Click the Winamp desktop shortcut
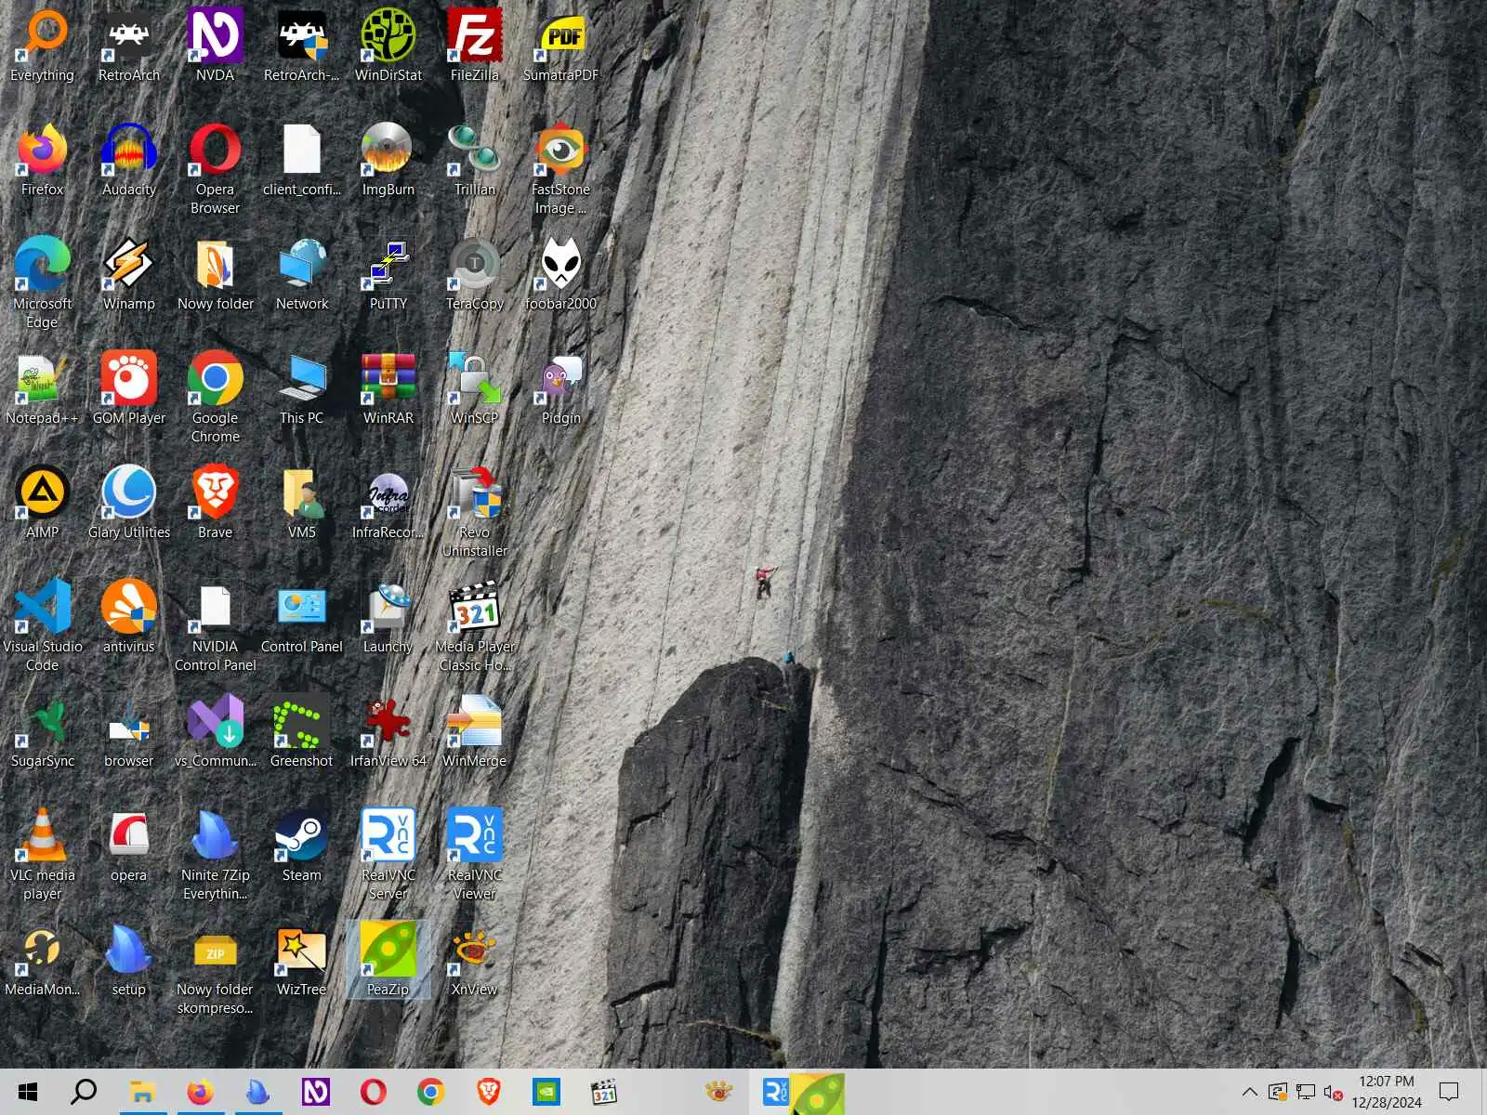 [129, 273]
